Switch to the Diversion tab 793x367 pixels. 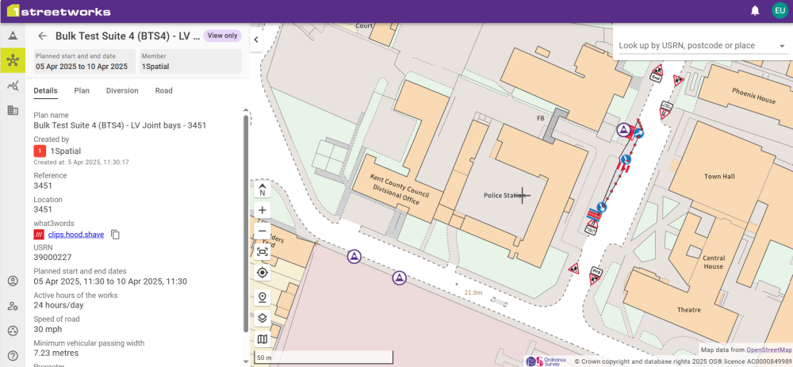pyautogui.click(x=122, y=90)
